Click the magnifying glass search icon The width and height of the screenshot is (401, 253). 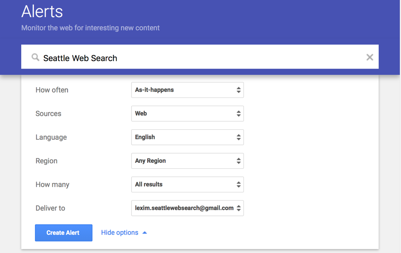[x=35, y=57]
